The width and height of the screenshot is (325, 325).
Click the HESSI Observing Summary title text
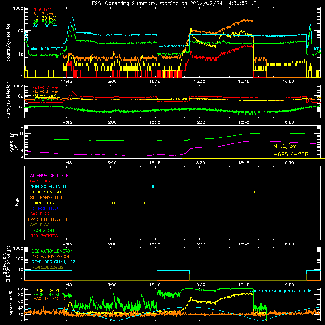pos(172,4)
